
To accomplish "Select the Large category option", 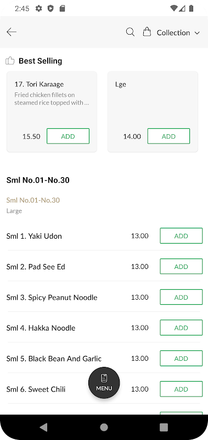I will [x=14, y=211].
